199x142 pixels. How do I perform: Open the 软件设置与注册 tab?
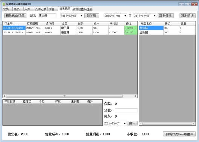[x=83, y=9]
